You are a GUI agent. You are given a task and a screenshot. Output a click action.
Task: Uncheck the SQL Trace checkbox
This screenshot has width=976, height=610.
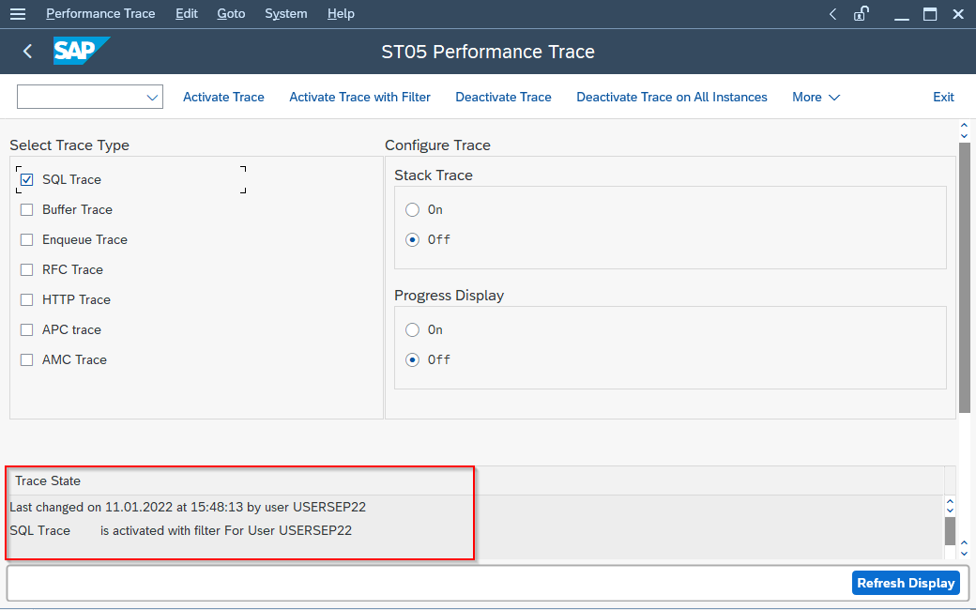[26, 180]
